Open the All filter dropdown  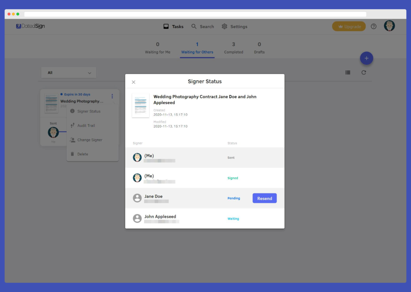coord(68,72)
